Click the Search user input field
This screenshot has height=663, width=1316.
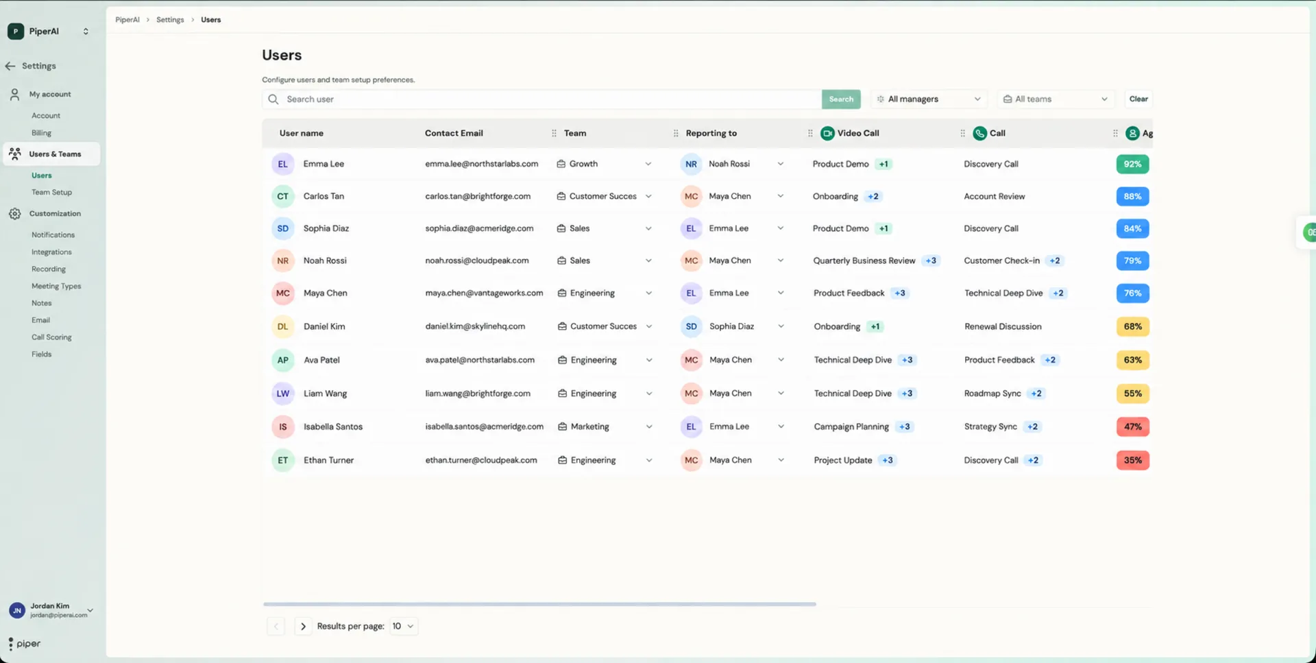pos(541,99)
